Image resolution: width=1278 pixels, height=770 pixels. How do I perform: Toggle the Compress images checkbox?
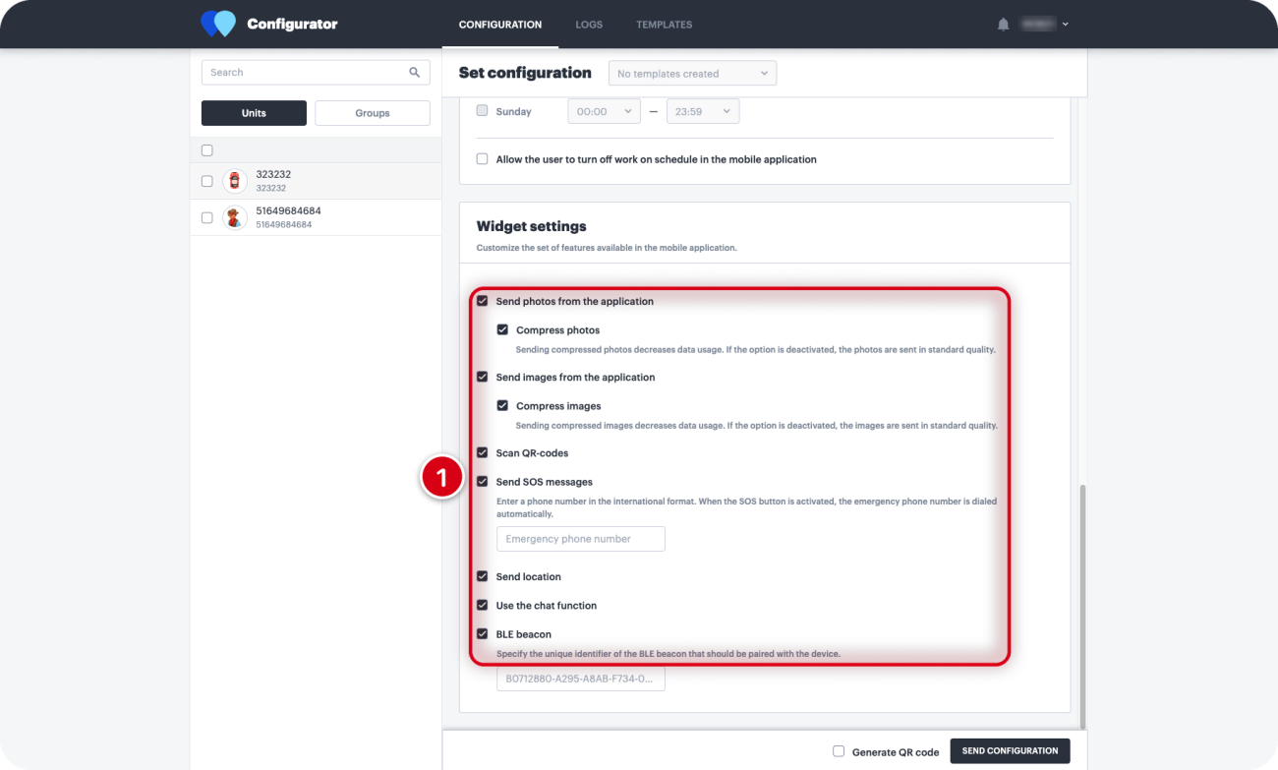pos(502,405)
